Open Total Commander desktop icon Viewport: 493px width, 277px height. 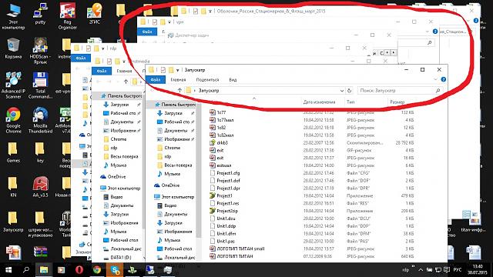pyautogui.click(x=40, y=85)
